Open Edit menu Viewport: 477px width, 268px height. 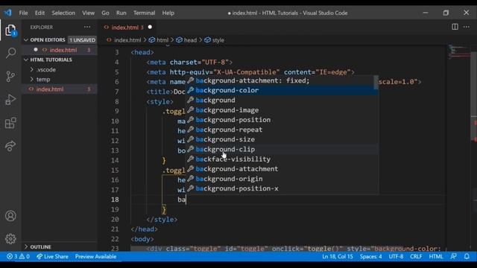click(40, 13)
